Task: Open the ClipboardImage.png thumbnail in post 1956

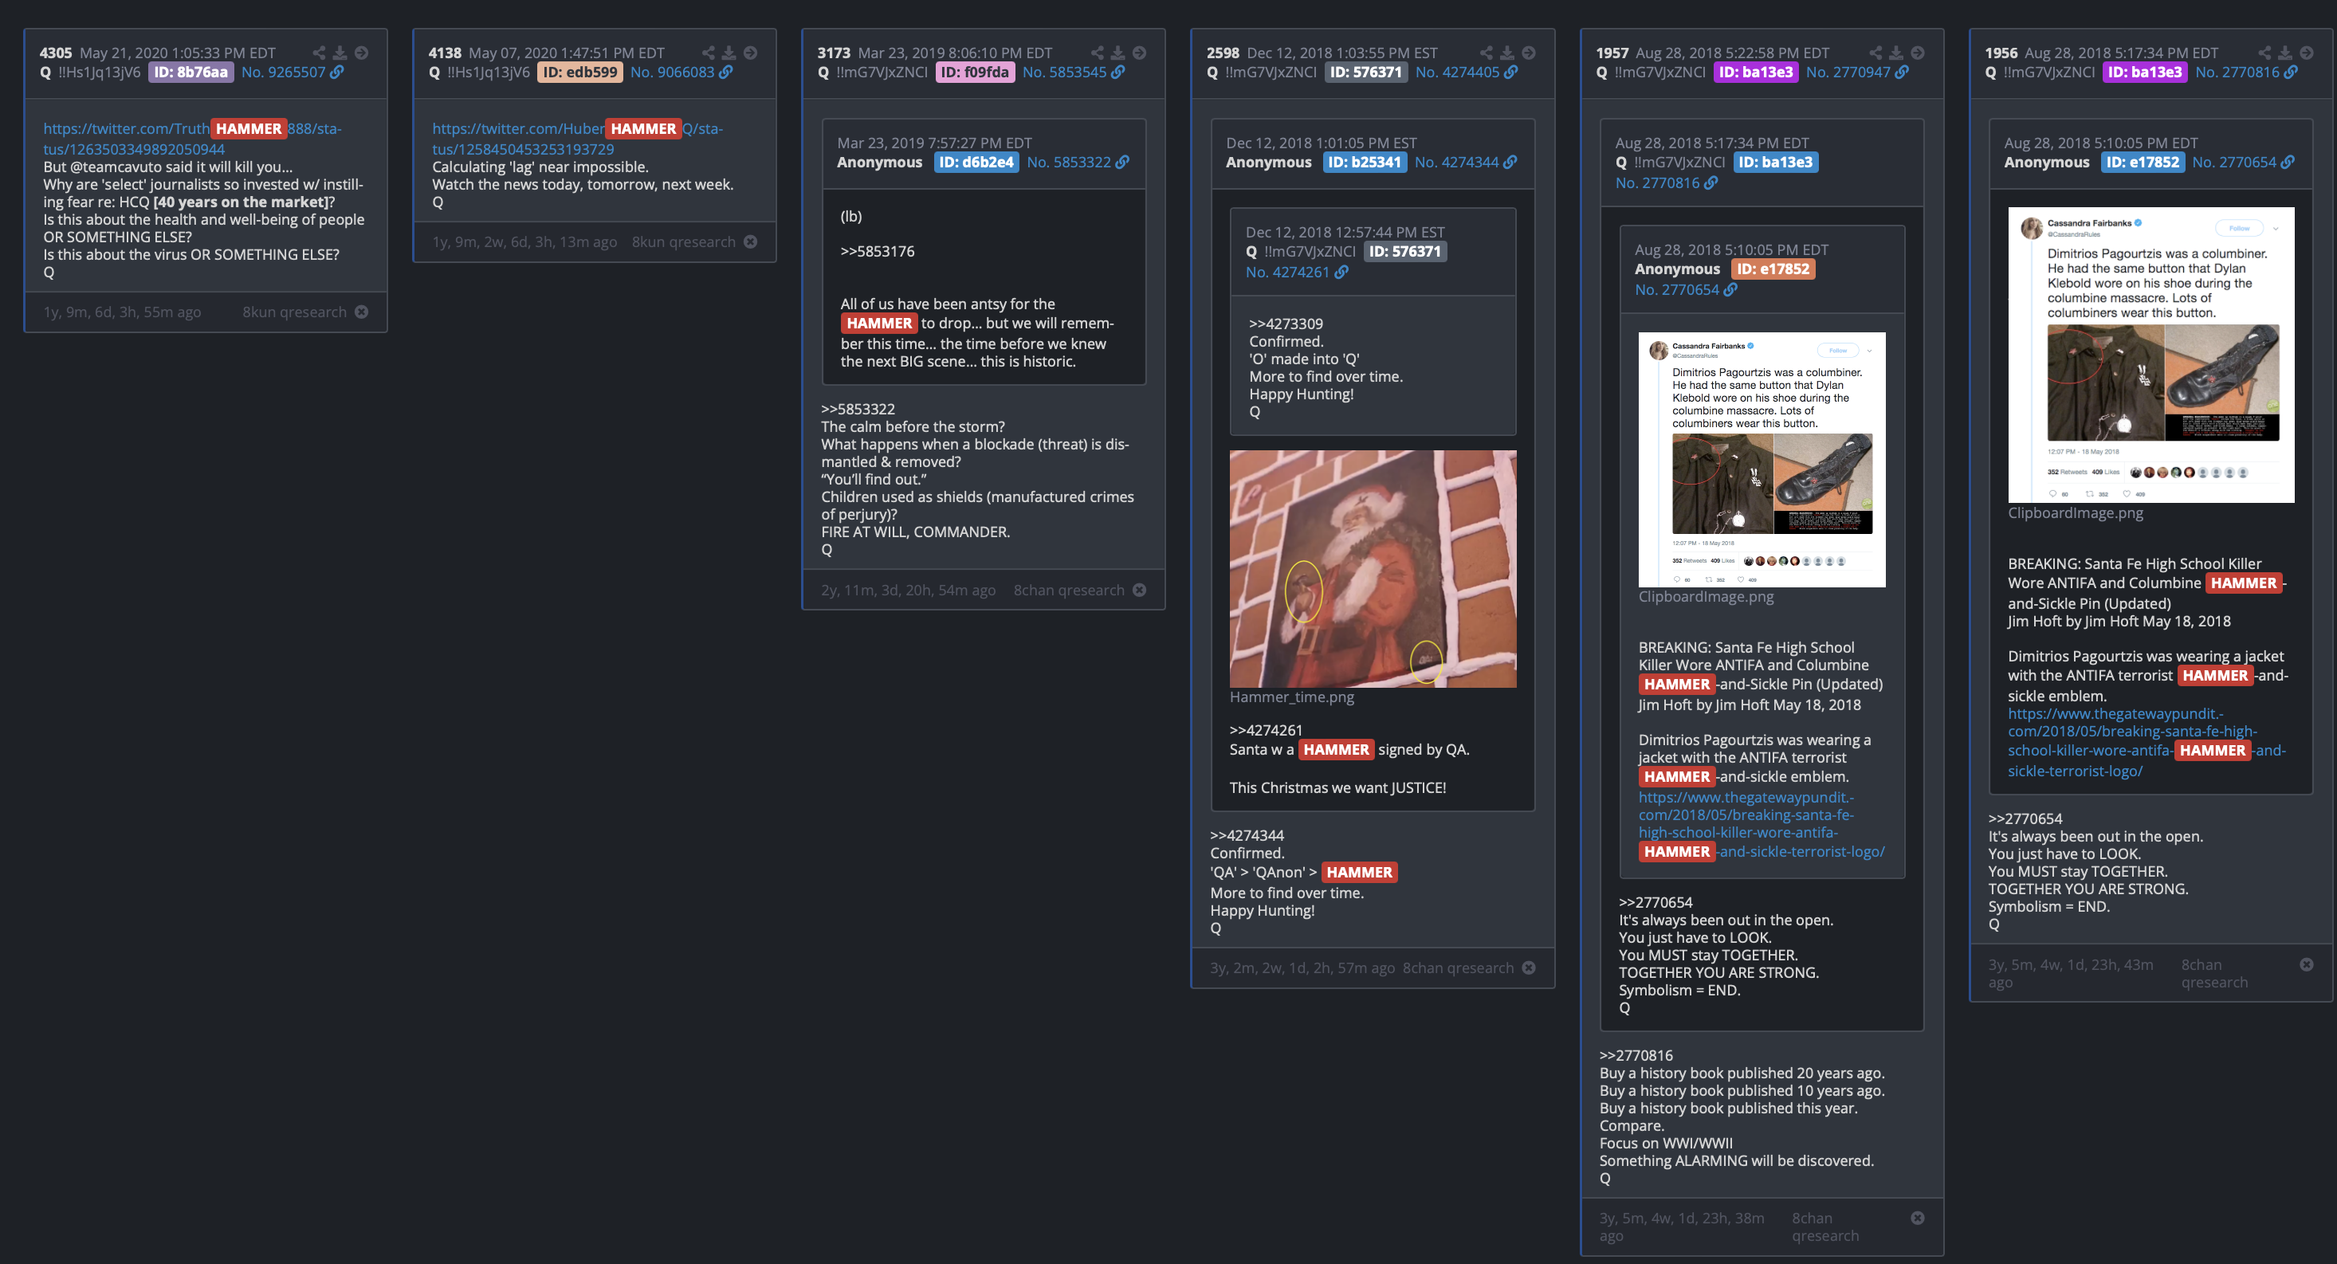Action: tap(2151, 355)
